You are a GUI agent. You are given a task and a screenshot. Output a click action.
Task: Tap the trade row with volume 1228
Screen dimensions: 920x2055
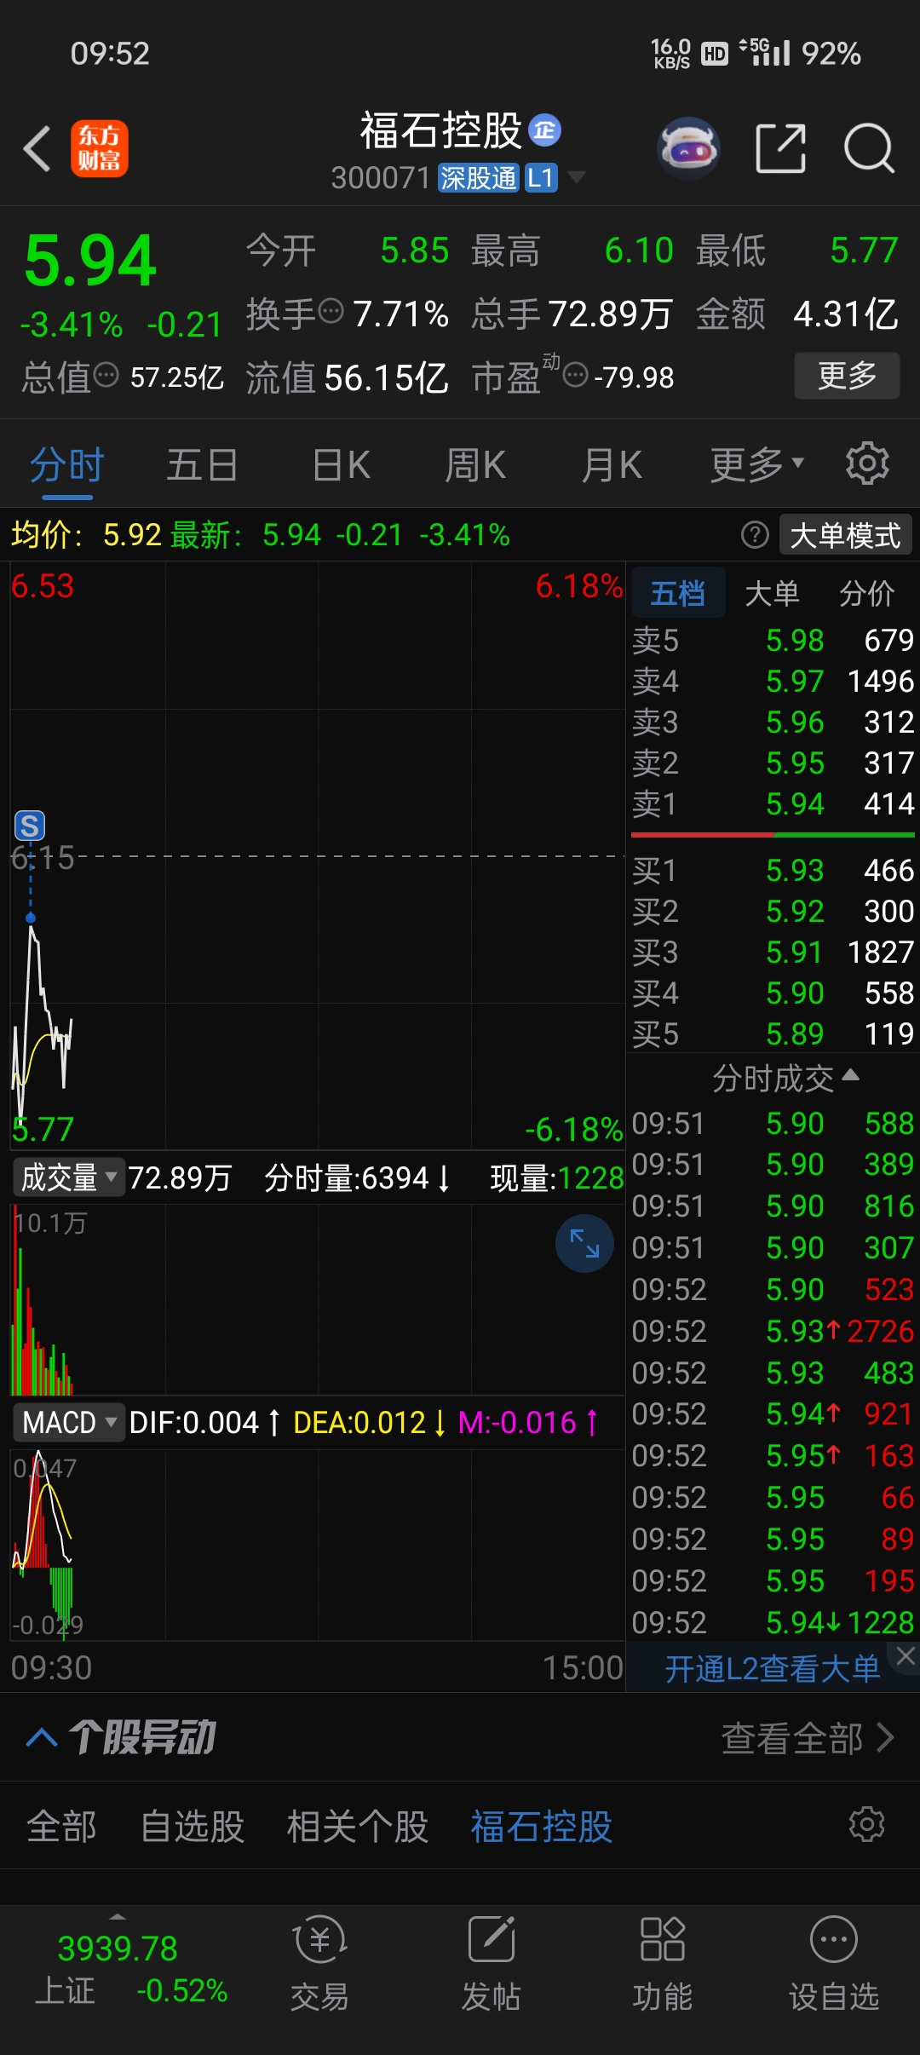coord(773,1622)
